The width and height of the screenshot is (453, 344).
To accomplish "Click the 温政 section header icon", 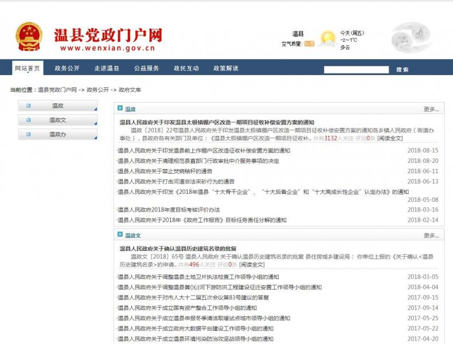I will (x=120, y=108).
